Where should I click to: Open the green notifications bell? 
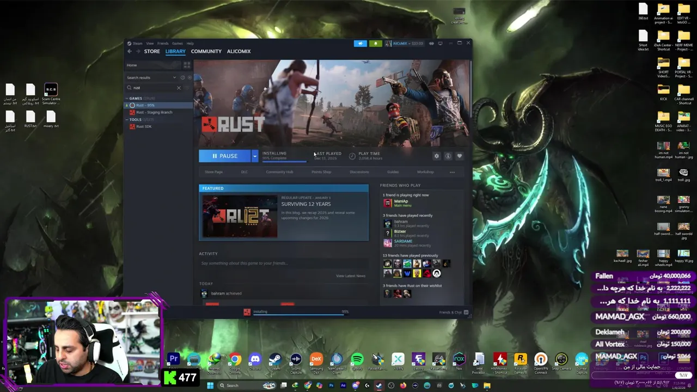point(375,44)
